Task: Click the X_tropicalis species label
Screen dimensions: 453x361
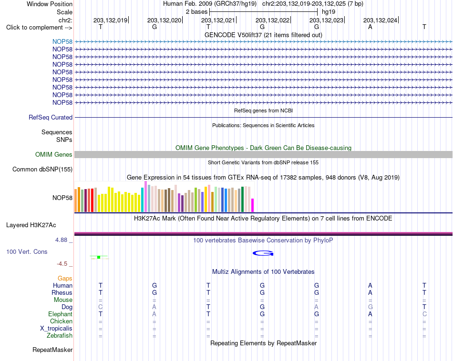Action: point(56,329)
